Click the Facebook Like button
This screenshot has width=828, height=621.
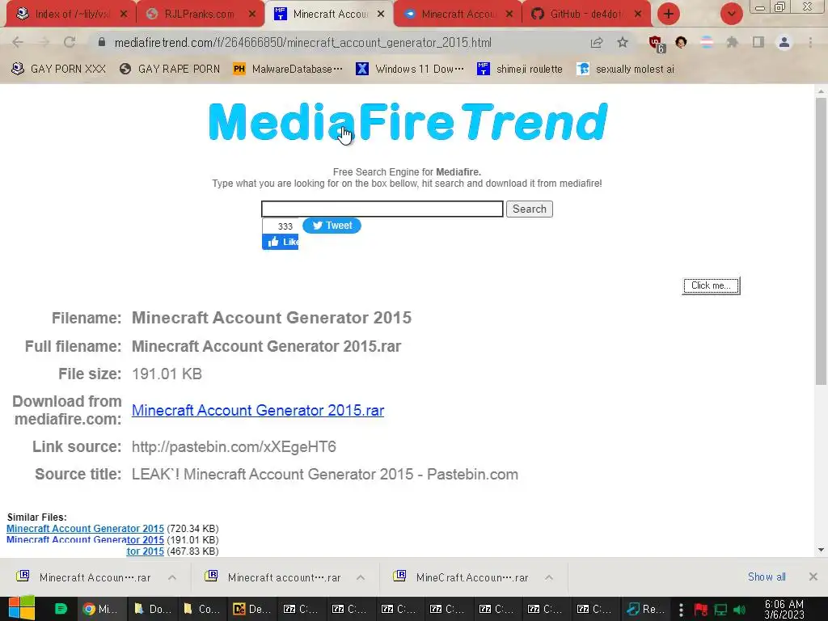pos(281,242)
